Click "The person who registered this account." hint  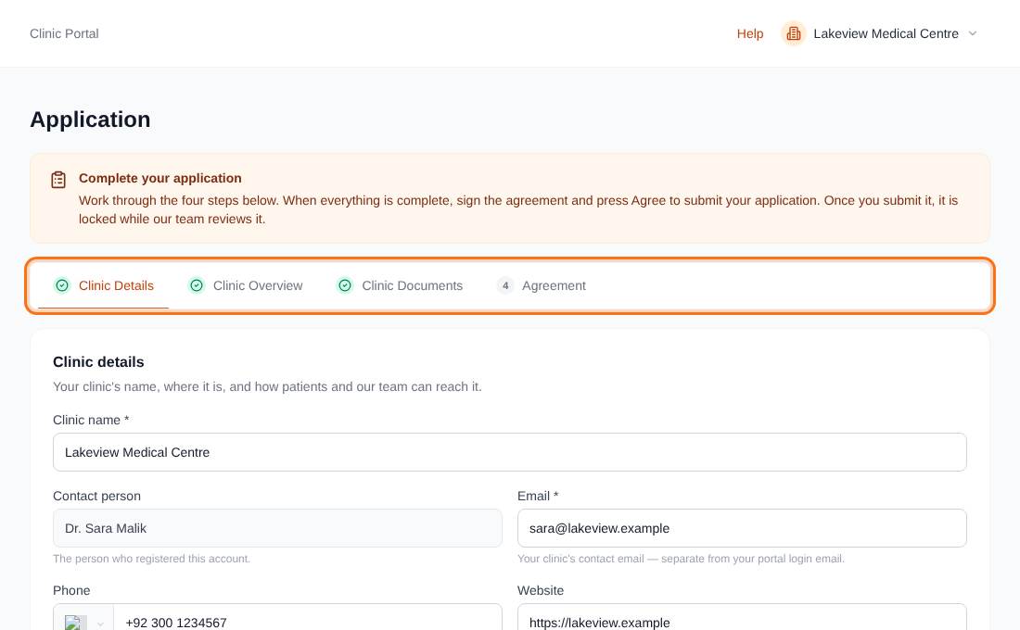click(151, 559)
